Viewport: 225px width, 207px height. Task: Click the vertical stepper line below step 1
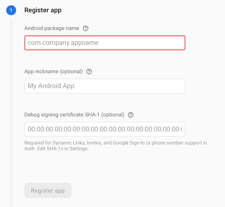[x=11, y=109]
